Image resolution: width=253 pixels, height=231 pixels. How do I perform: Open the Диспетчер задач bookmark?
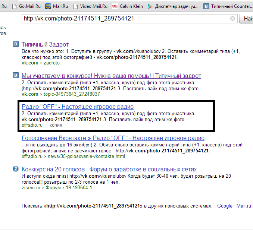pos(173,6)
